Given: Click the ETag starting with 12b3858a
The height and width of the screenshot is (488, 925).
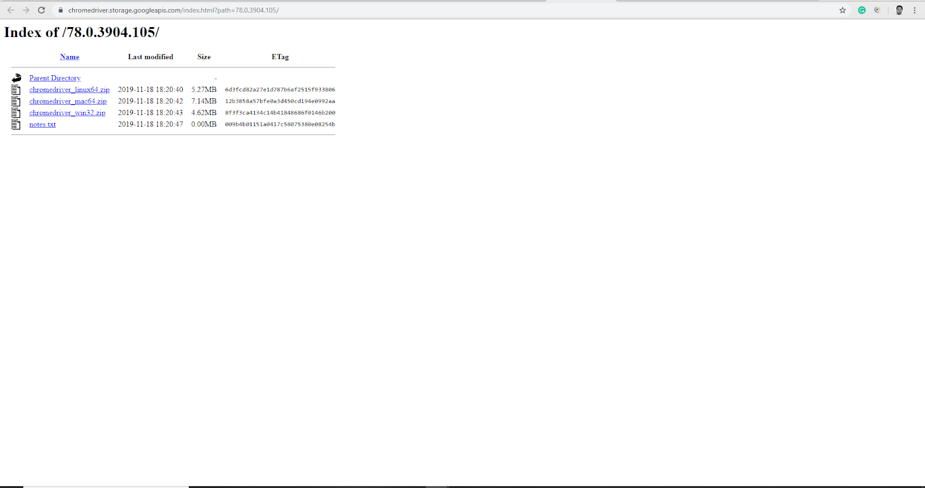Looking at the screenshot, I should pos(280,101).
